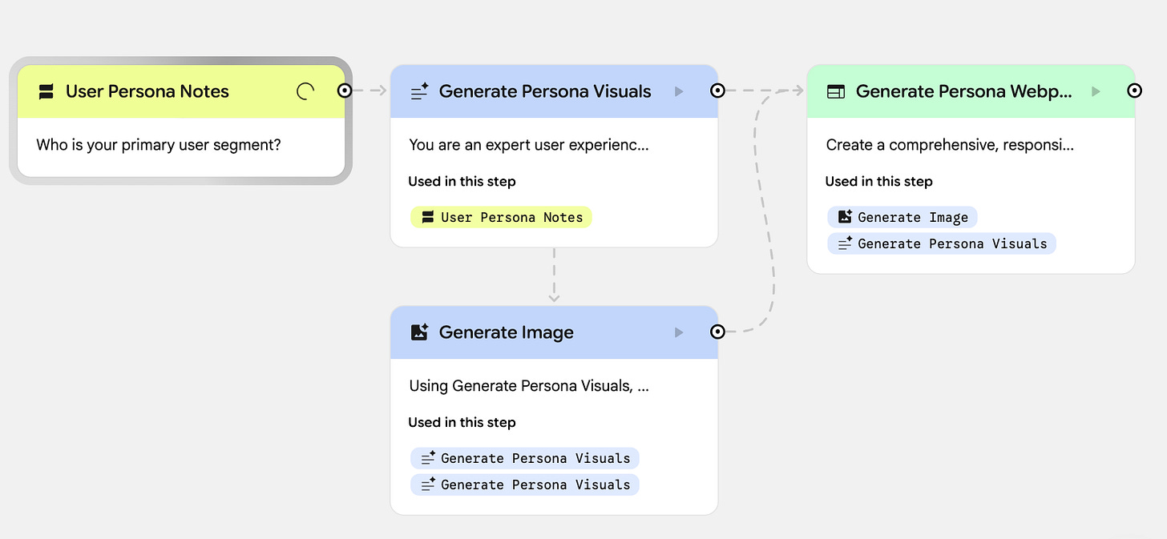
Task: Run the Generate Persona Visuals step
Action: [679, 91]
